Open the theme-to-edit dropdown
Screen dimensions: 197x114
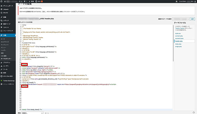(181, 19)
